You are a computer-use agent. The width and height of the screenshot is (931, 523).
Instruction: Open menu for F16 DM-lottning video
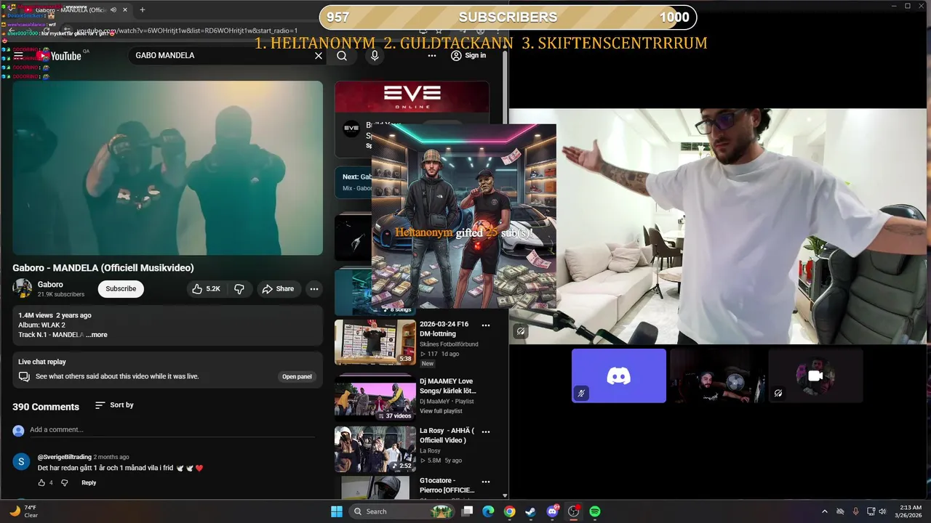pos(486,325)
